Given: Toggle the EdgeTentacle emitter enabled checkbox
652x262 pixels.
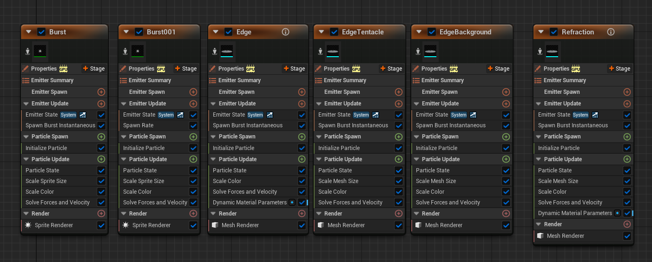Looking at the screenshot, I should point(334,32).
